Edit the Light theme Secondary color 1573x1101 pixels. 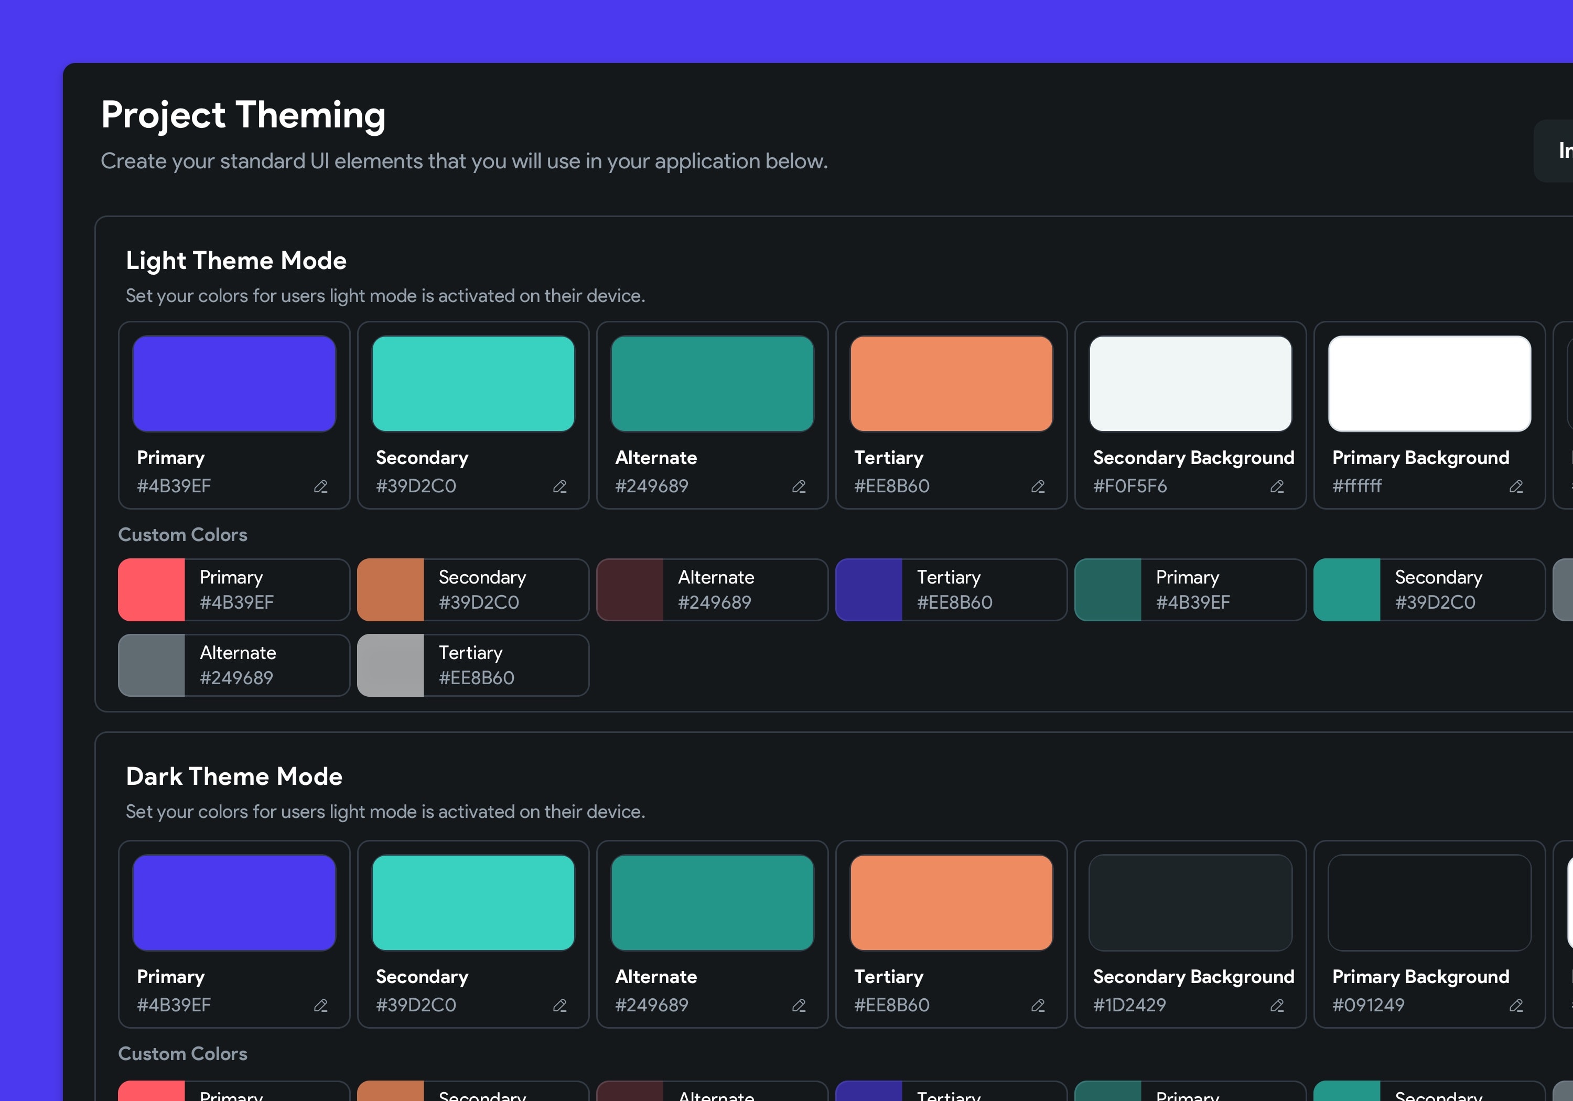pyautogui.click(x=560, y=487)
